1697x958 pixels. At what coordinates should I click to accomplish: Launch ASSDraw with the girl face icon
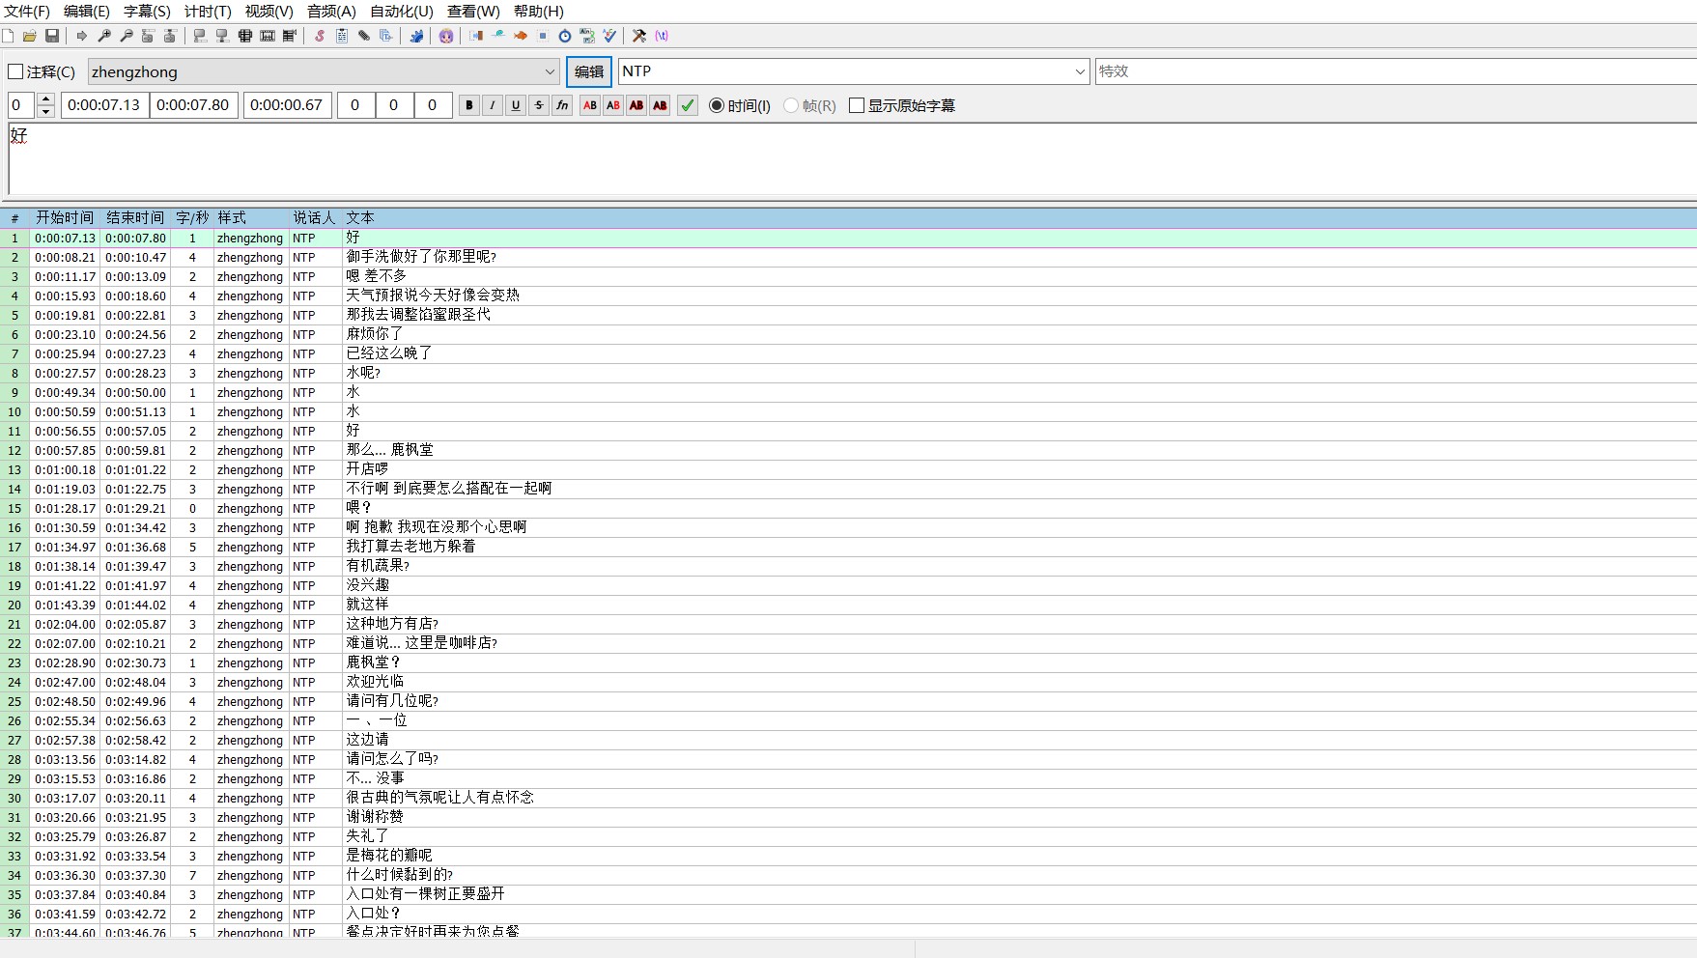446,36
